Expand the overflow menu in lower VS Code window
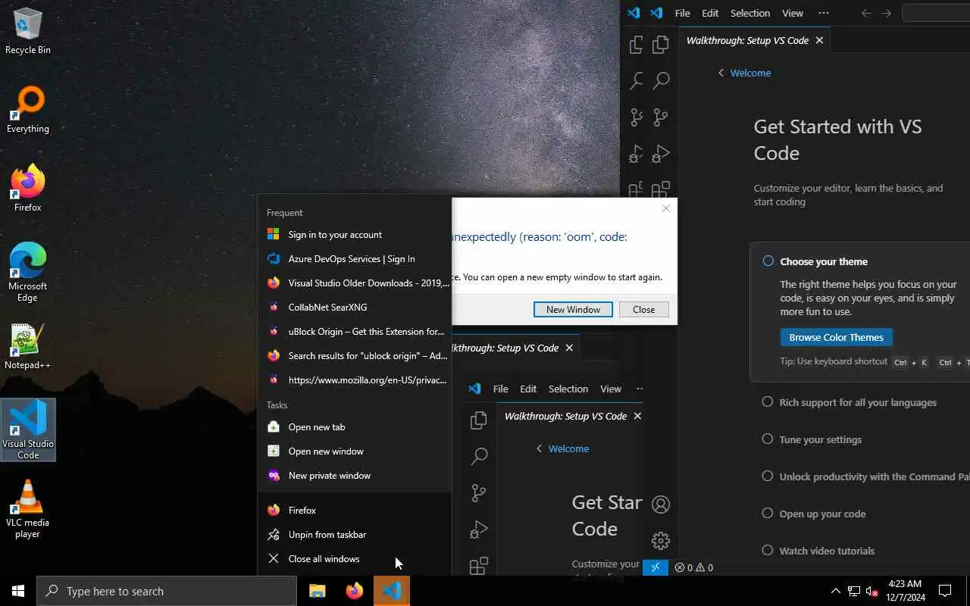 639,389
